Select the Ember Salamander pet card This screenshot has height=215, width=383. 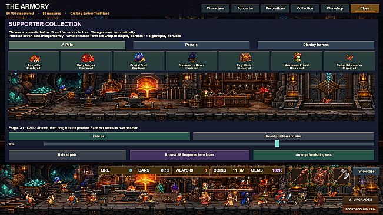coord(349,61)
